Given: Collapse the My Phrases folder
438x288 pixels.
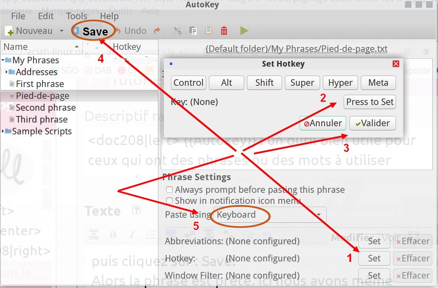Looking at the screenshot, I should pos(3,60).
